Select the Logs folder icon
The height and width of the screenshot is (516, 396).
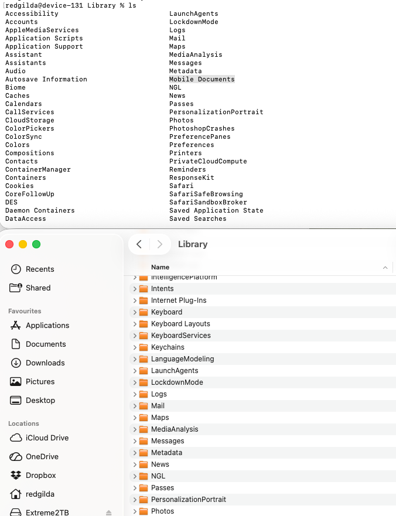(x=144, y=394)
